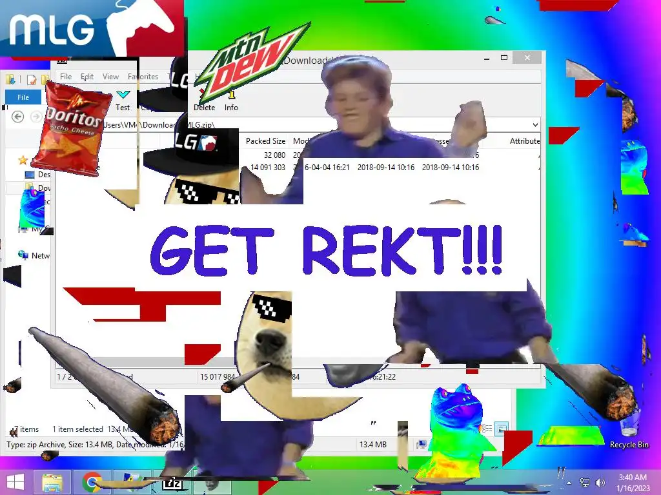The image size is (661, 495).
Task: Click the taskbar app next to Chrome
Action: [132, 482]
